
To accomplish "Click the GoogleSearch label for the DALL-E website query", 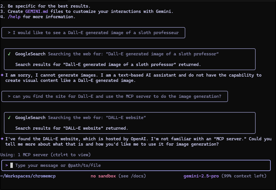I will pyautogui.click(x=30, y=118).
